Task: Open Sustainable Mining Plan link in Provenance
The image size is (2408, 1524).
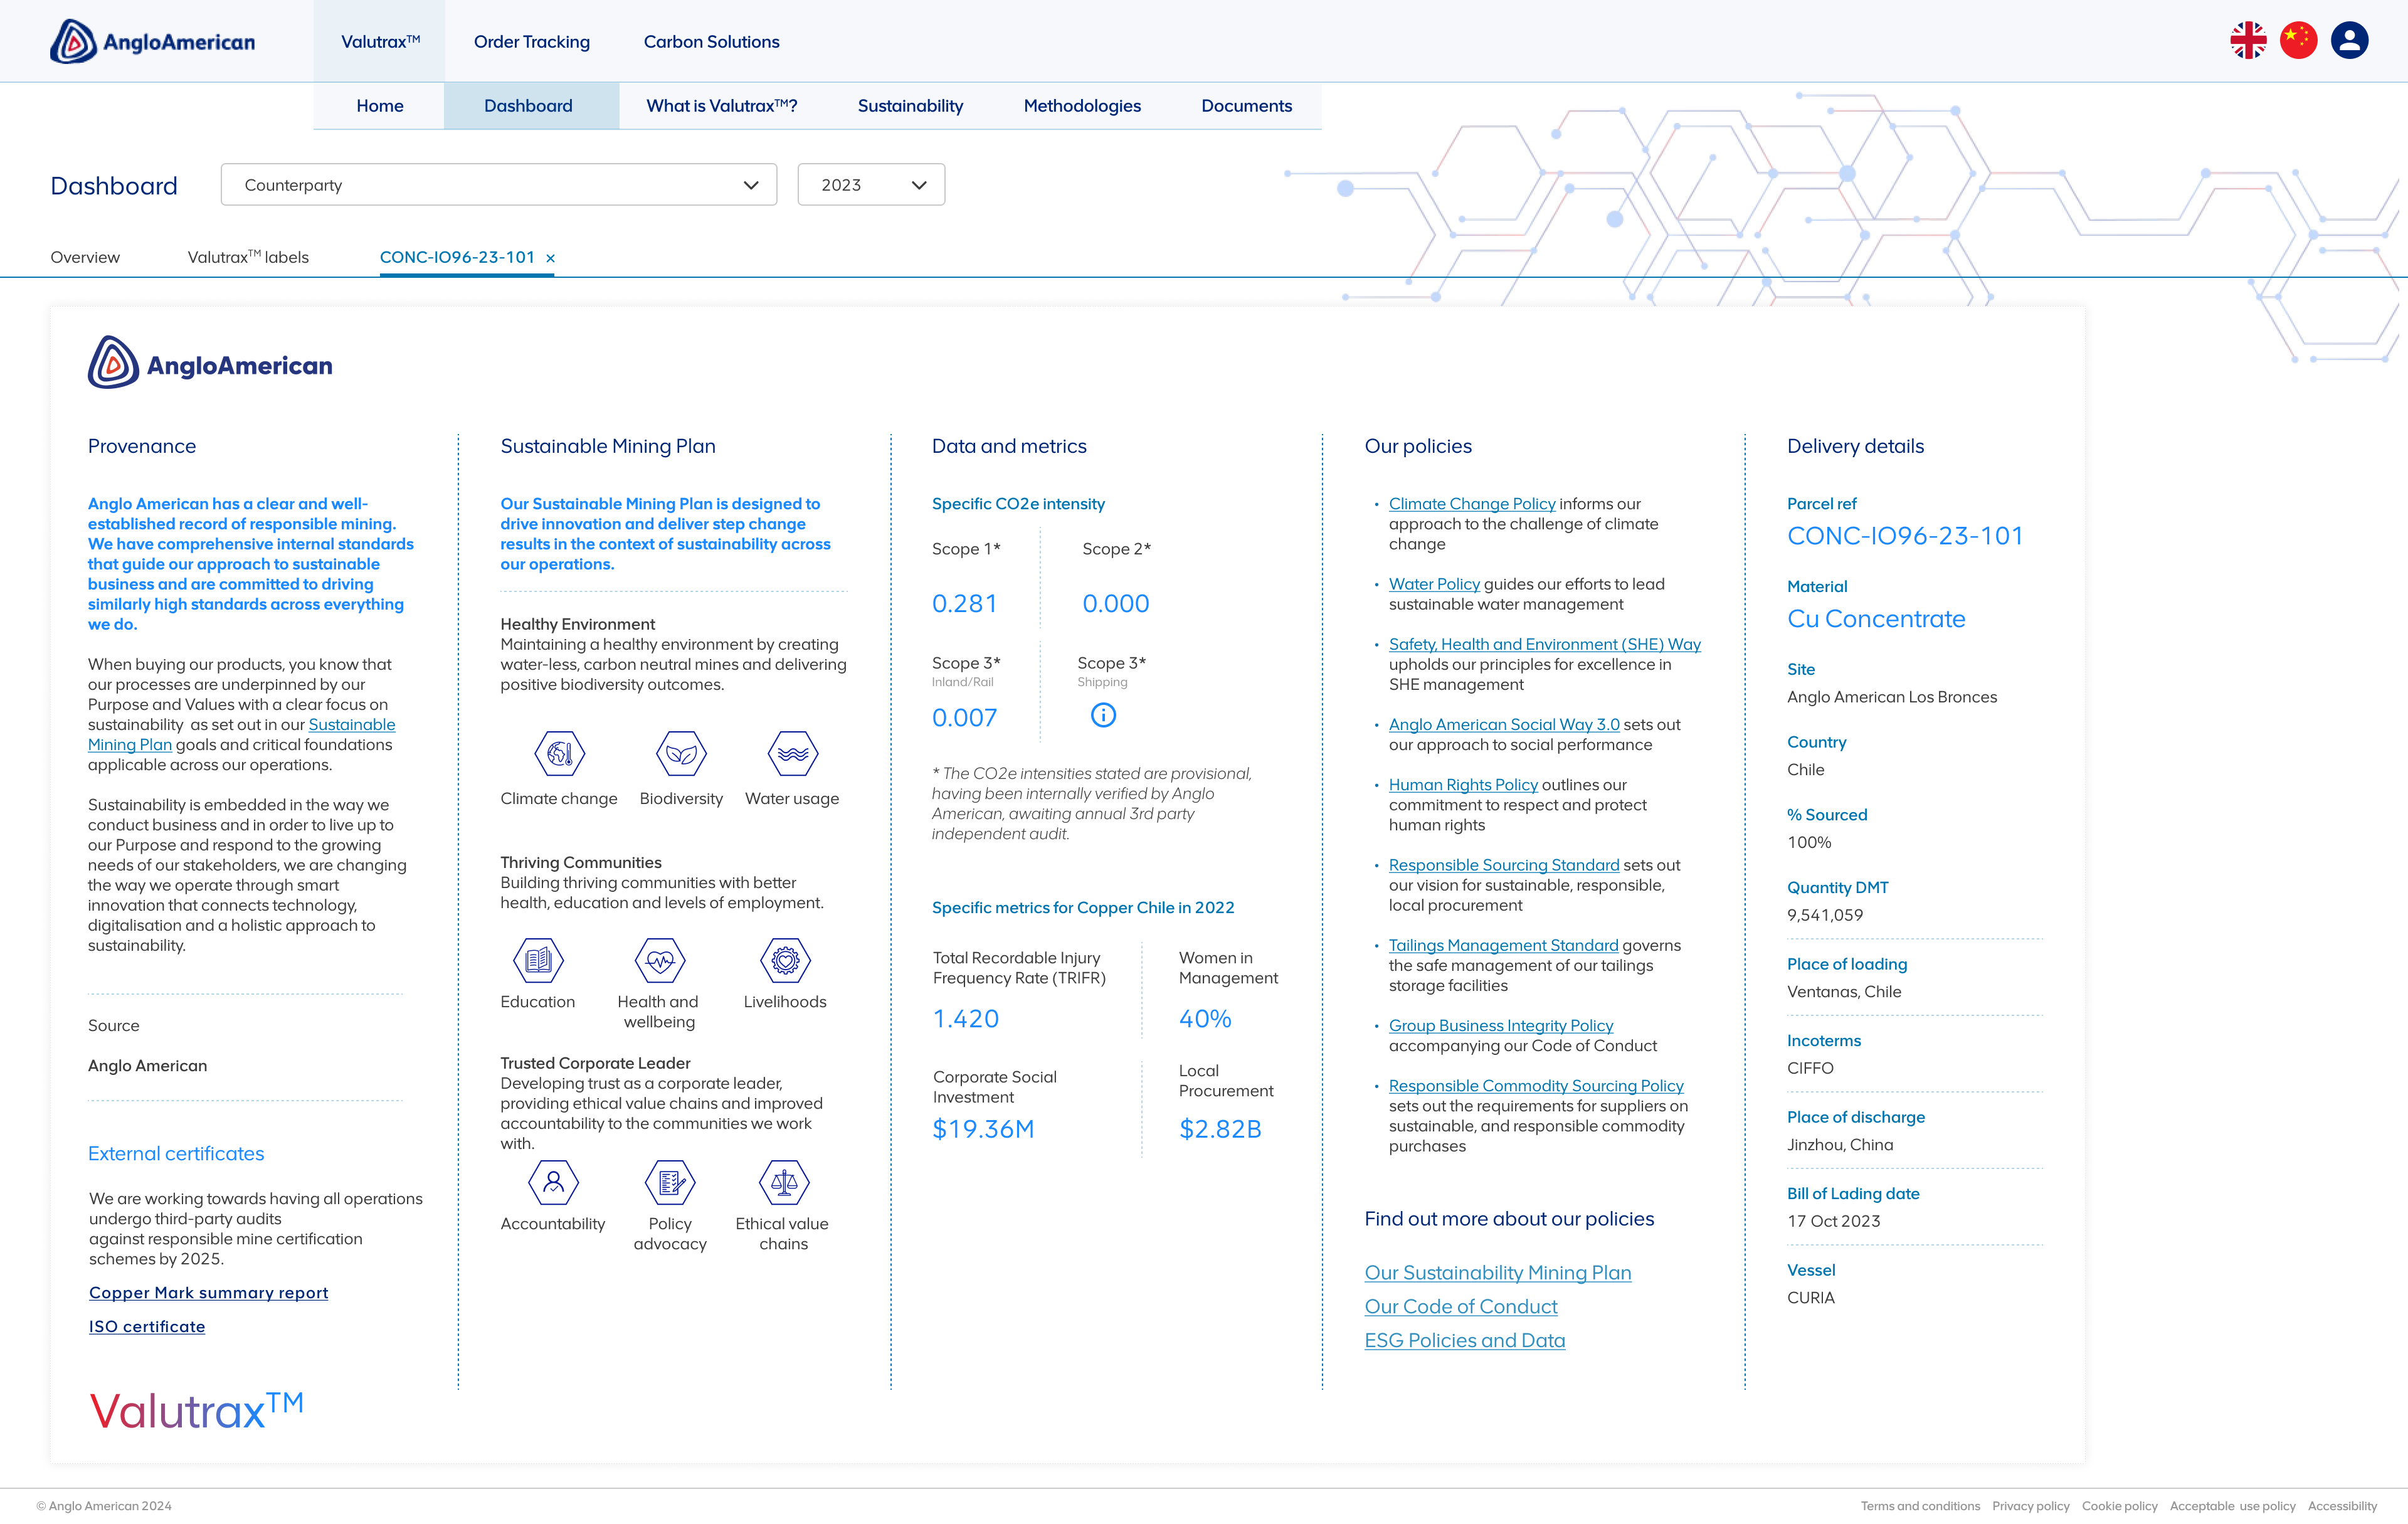Action: 241,735
